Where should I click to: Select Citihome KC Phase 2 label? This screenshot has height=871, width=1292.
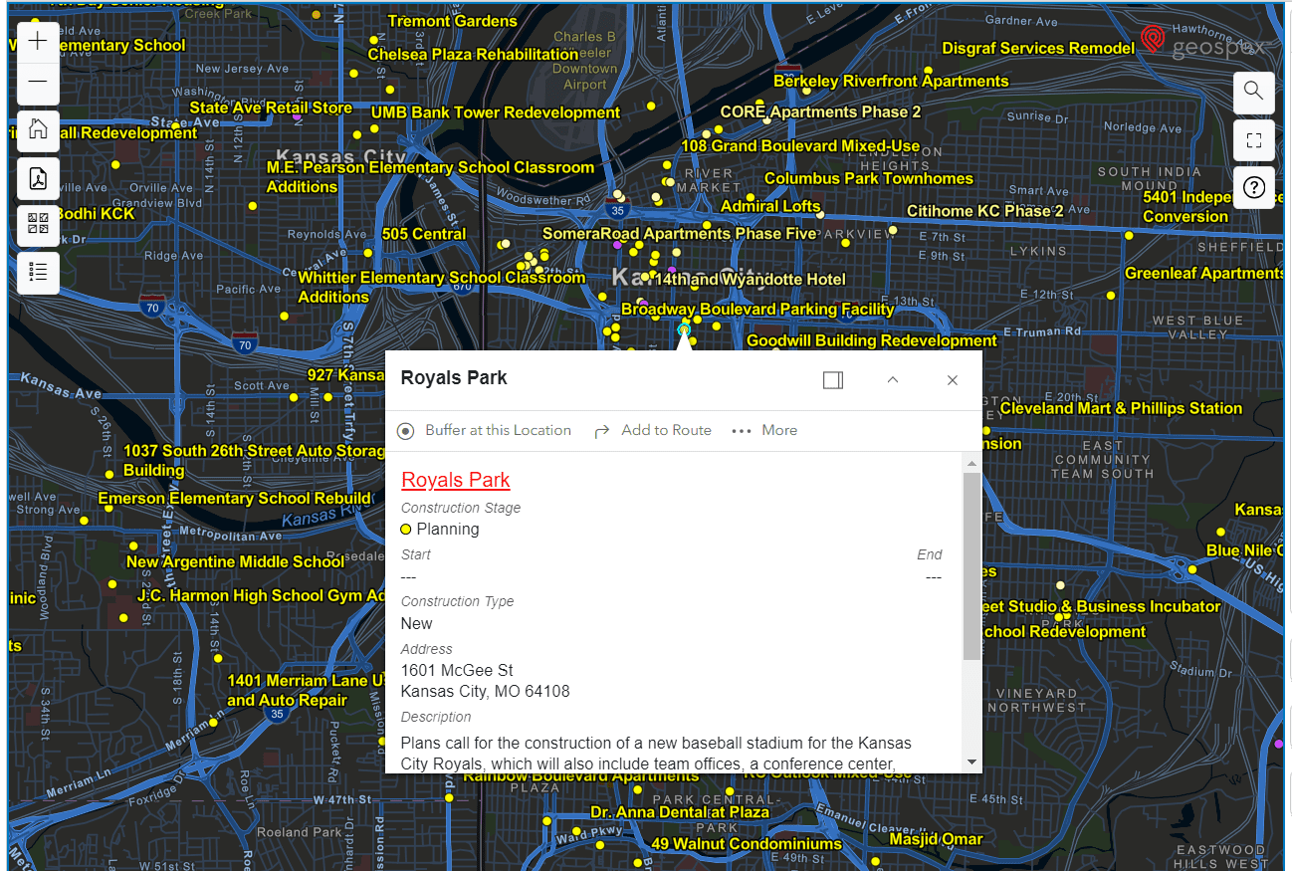(984, 210)
